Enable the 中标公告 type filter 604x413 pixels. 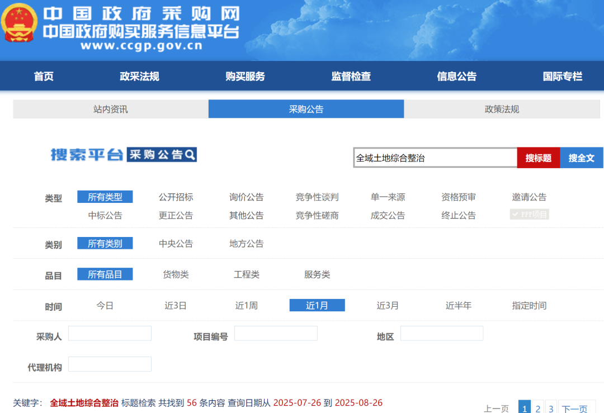105,214
